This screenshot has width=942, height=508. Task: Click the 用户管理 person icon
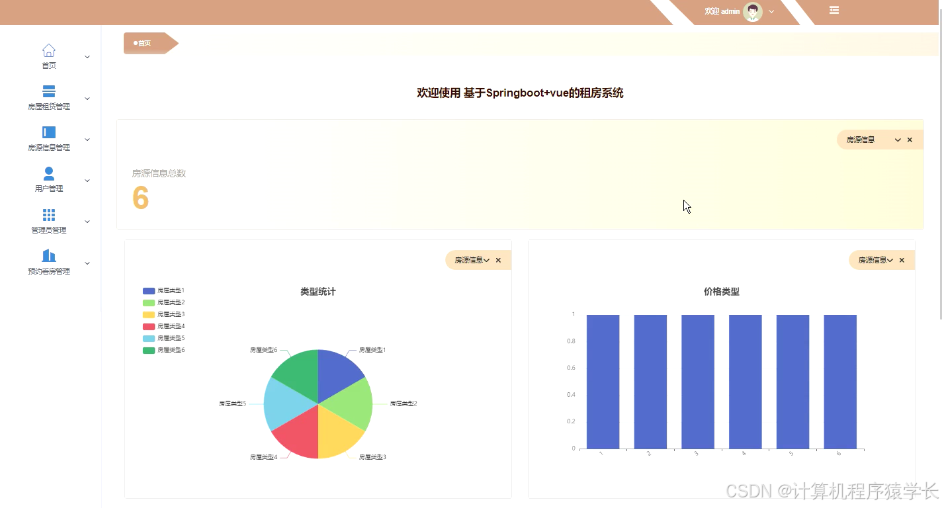point(48,173)
